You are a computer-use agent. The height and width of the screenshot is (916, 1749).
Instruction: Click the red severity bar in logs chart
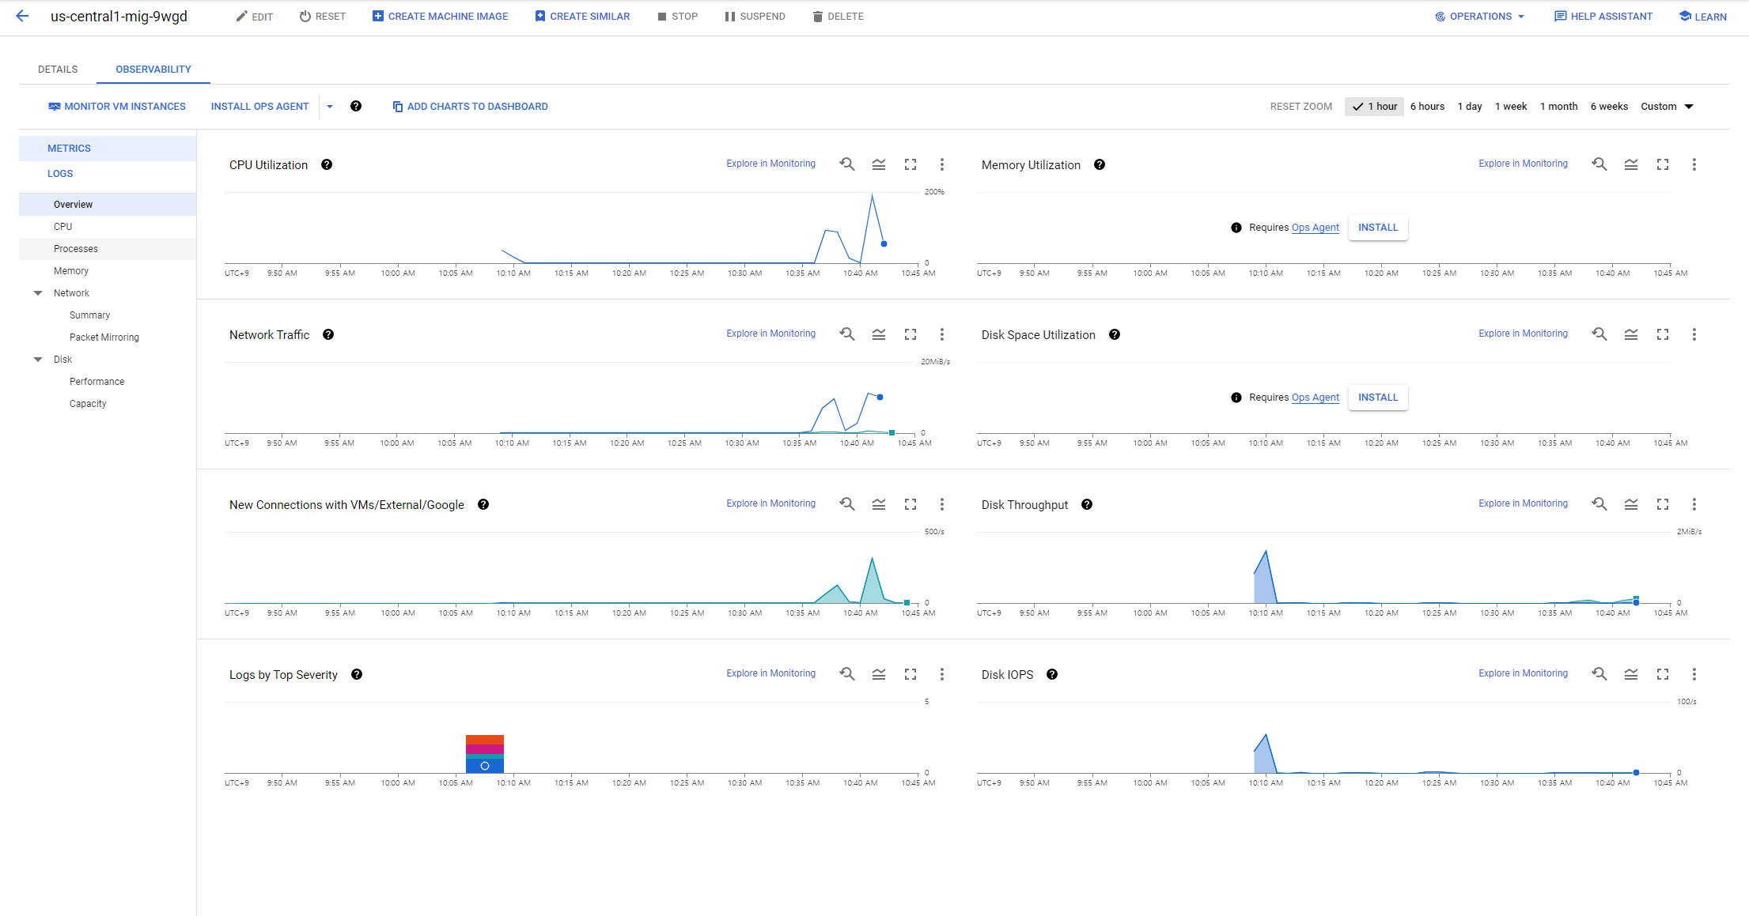tap(485, 740)
